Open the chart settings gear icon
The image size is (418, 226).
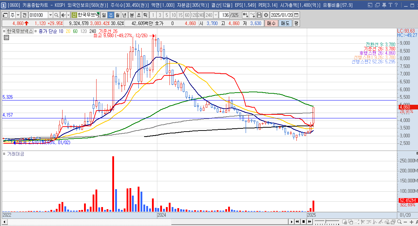point(266,15)
